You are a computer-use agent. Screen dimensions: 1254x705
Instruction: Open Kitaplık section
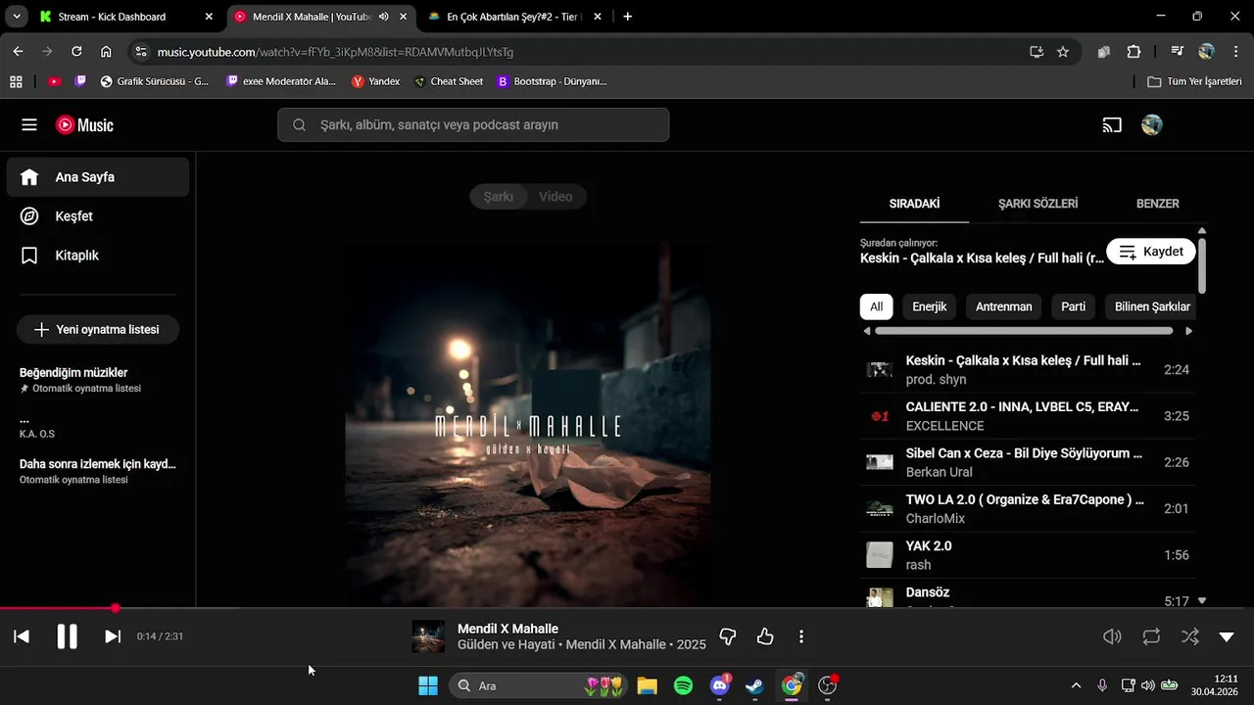coord(98,256)
